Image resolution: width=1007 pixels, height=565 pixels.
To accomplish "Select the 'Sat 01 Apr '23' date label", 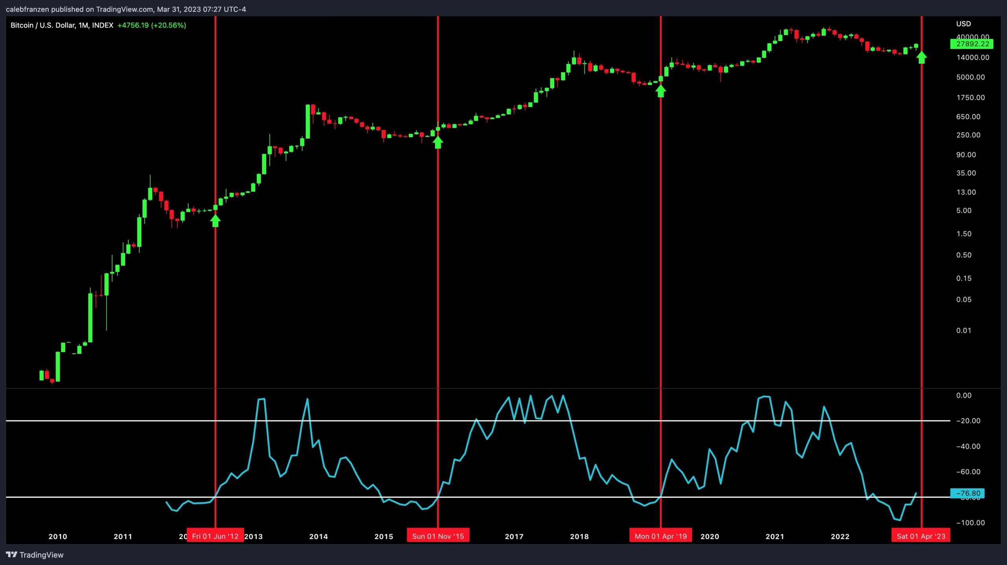I will pyautogui.click(x=921, y=536).
